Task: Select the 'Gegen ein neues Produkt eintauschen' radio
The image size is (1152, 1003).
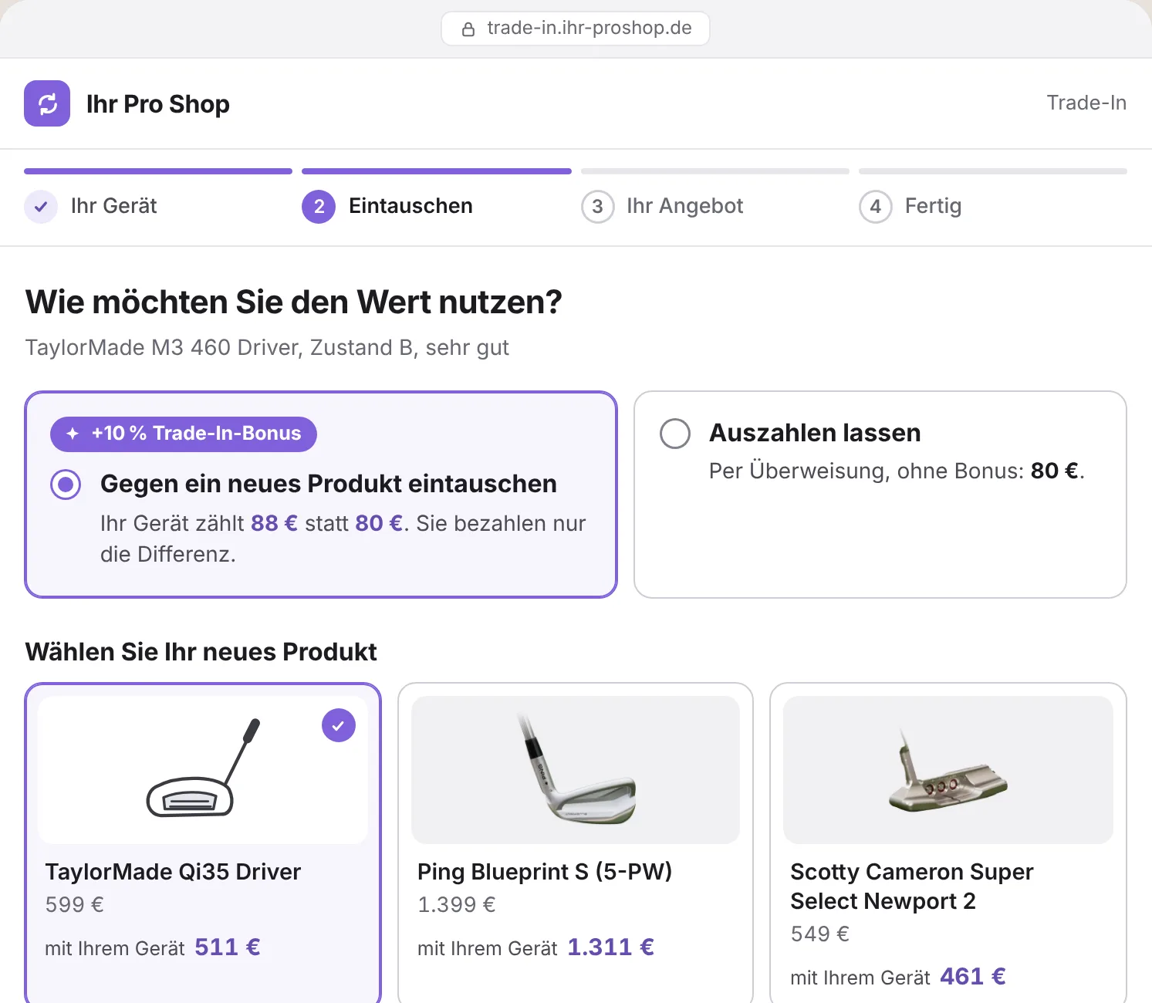Action: click(66, 485)
